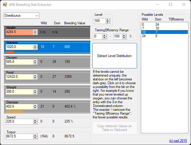This screenshot has width=191, height=145.
Task: Click the Damage input field 402.6
Action: point(19,107)
